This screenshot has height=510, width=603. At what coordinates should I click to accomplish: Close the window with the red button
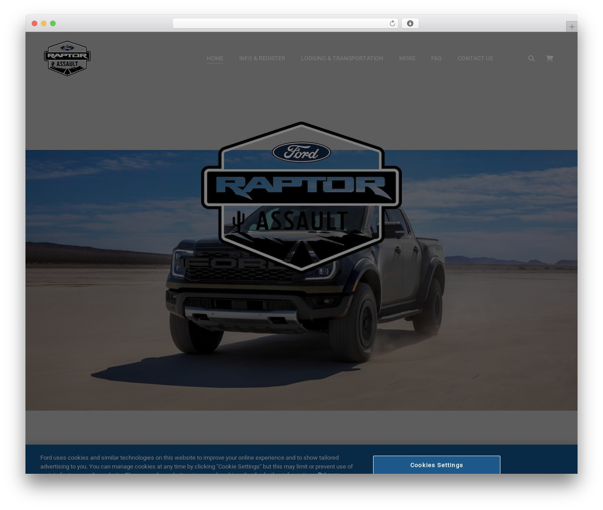[34, 24]
